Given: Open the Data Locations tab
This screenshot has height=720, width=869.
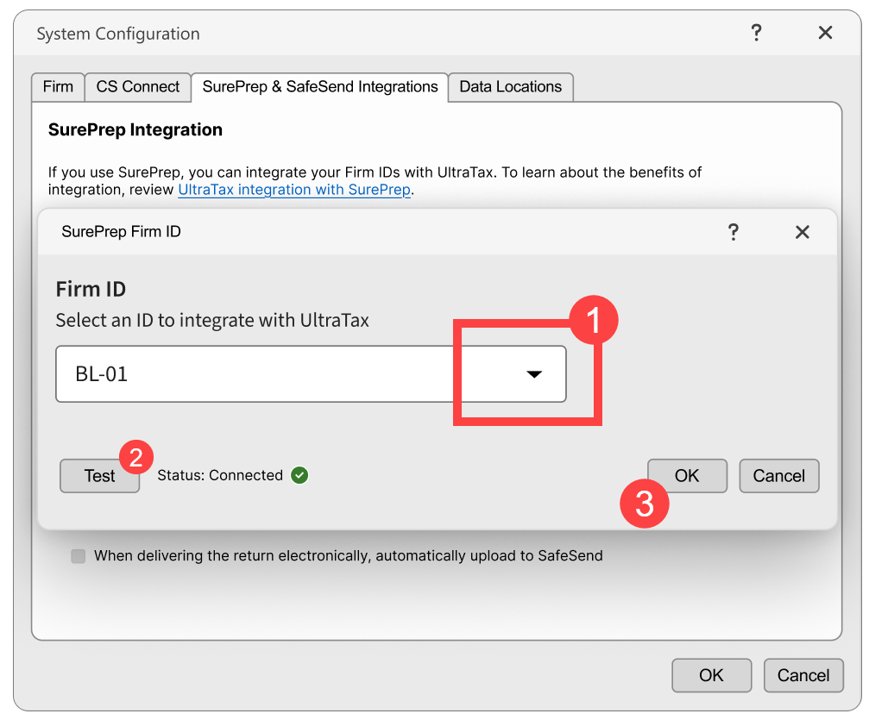Looking at the screenshot, I should tap(510, 86).
